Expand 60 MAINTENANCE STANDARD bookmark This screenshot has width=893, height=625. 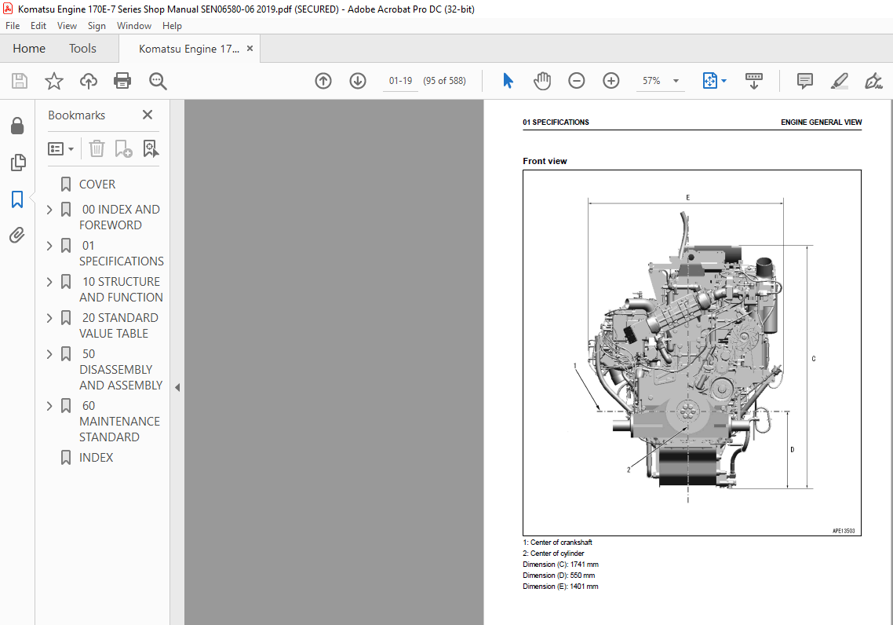pos(49,406)
